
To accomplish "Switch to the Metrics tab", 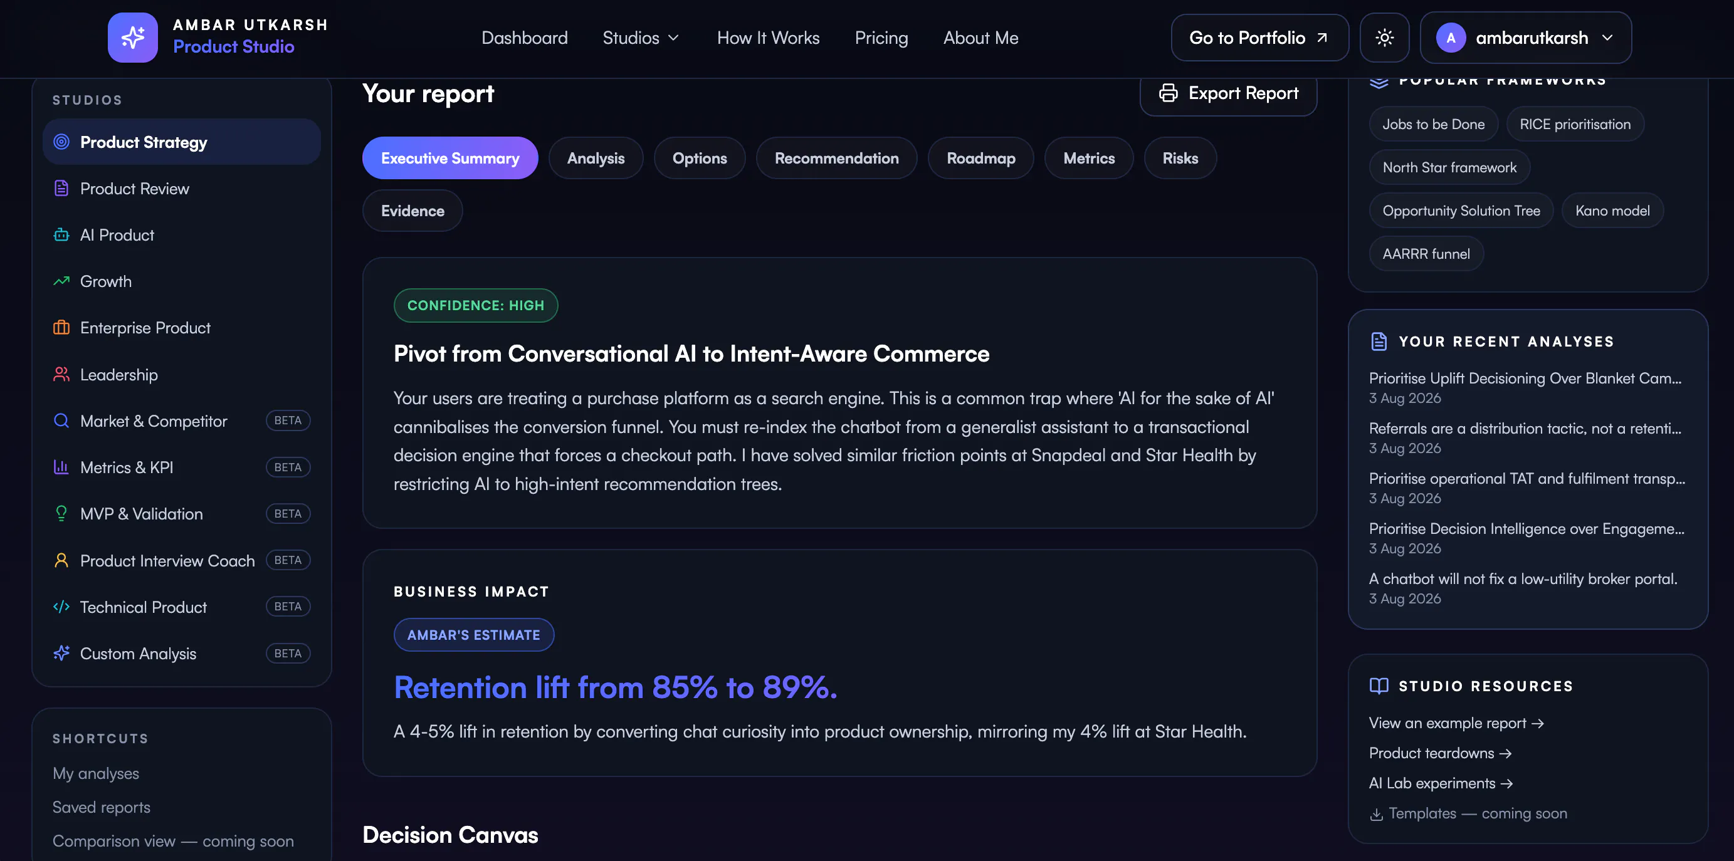I will [1088, 158].
